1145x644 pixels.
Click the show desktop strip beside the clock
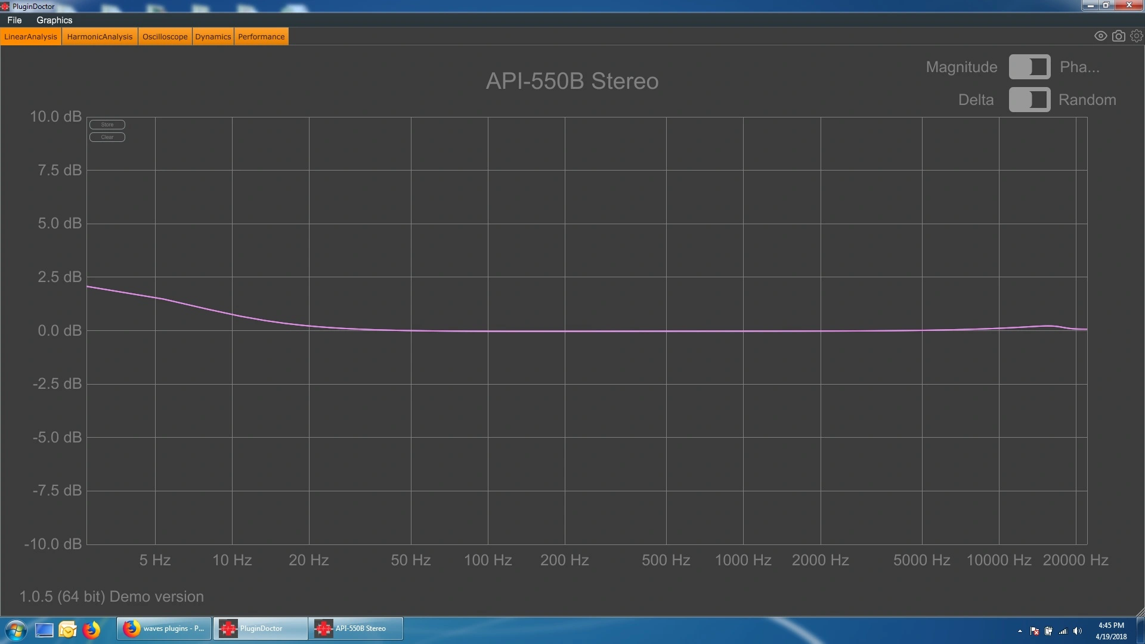click(x=1140, y=631)
